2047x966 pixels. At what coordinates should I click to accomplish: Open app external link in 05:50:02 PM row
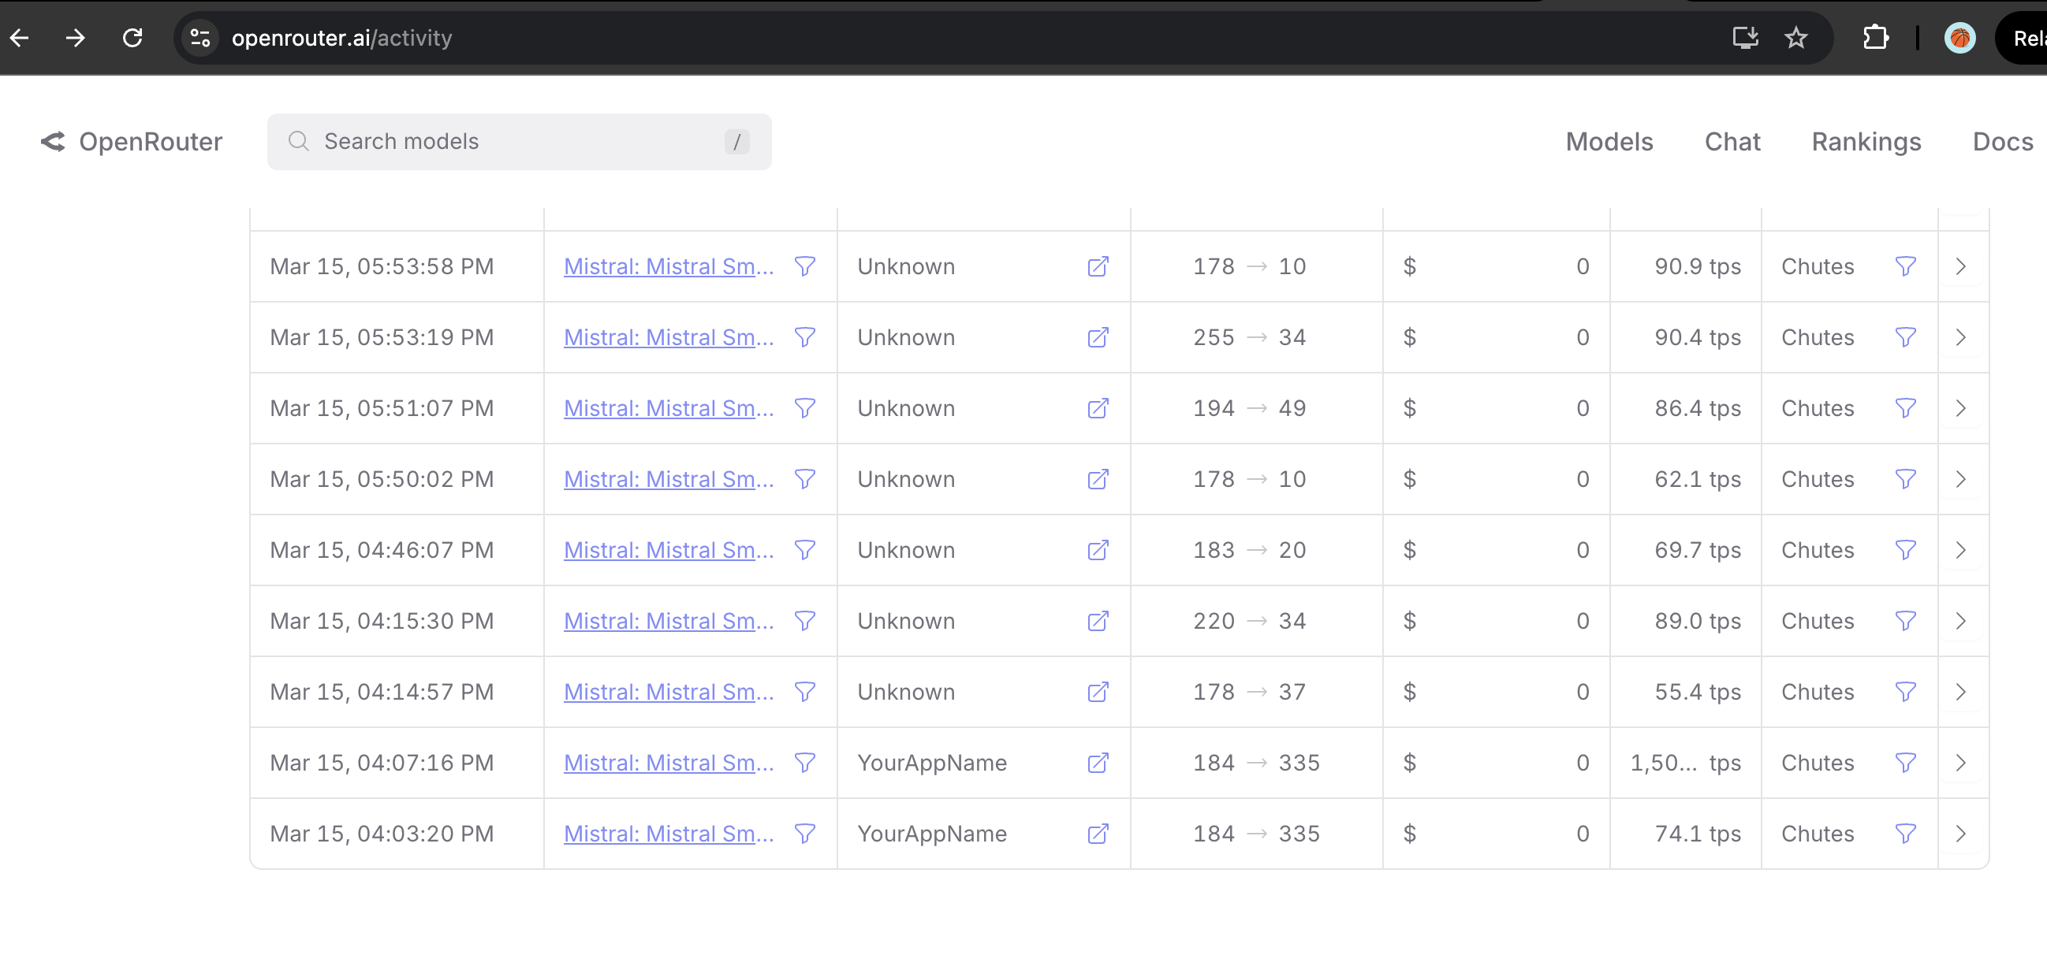pos(1098,479)
